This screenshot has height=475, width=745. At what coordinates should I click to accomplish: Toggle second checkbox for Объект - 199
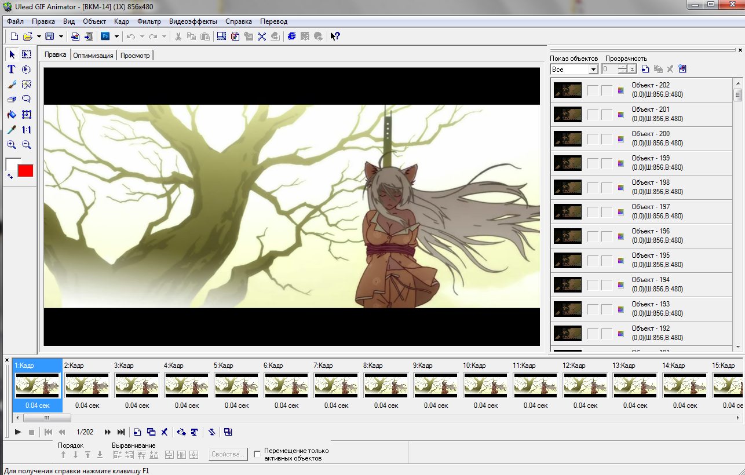[x=607, y=163]
